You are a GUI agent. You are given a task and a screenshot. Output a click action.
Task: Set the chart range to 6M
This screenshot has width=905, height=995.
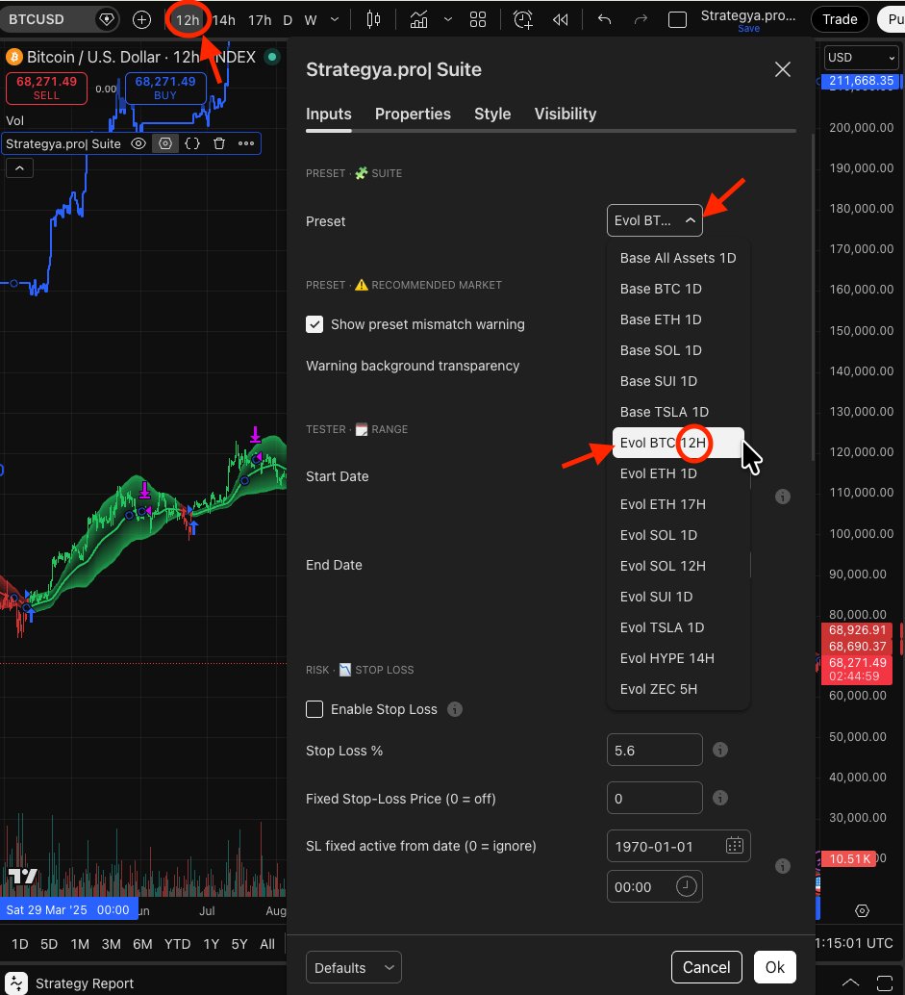click(x=142, y=944)
